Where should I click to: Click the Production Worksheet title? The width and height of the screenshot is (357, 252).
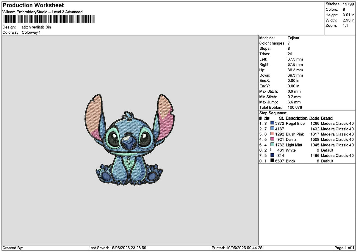[33, 5]
